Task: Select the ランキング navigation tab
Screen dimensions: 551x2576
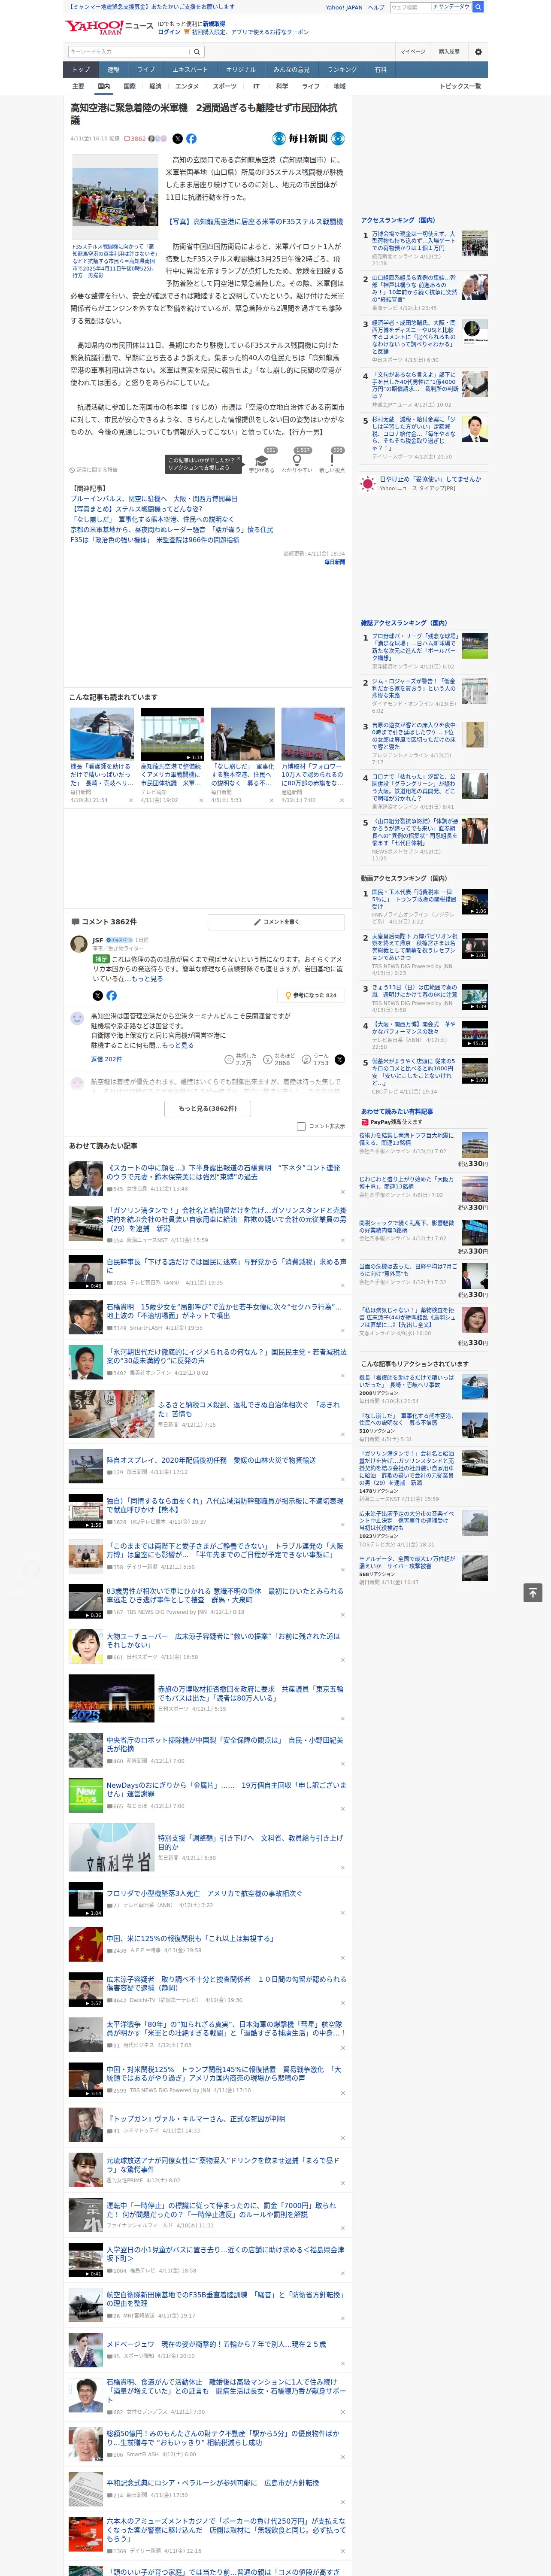Action: tap(342, 69)
